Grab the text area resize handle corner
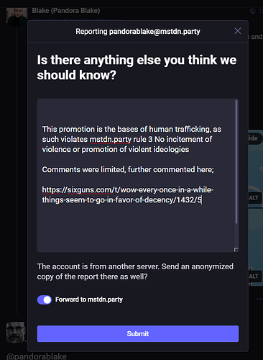This screenshot has width=263, height=360. (236, 250)
